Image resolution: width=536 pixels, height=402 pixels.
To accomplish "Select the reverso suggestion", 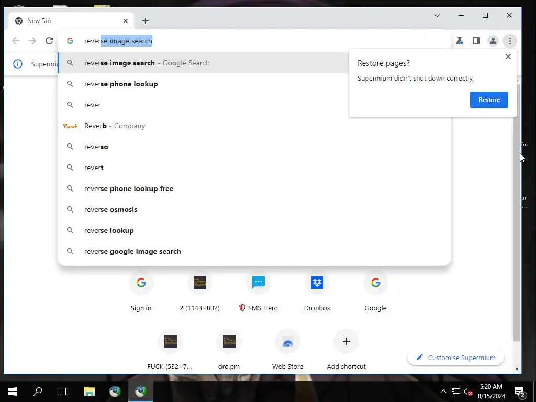I will point(255,147).
